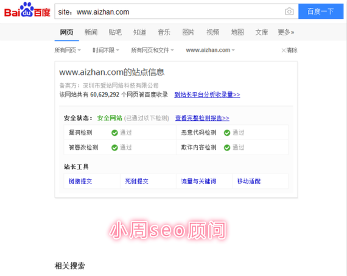The width and height of the screenshot is (347, 276).
Task: Expand the 更多» menu
Action: coord(286,32)
